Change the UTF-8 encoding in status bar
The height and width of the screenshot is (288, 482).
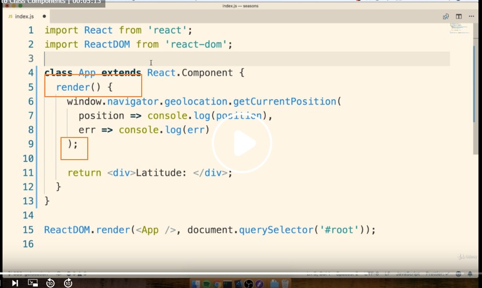372,273
